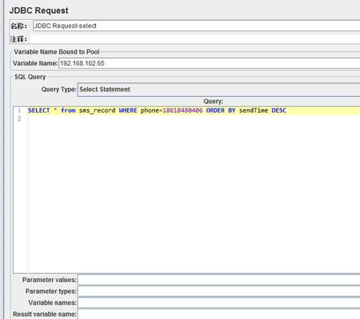360x319 pixels.
Task: Click the Parameter values input field
Action: (219, 280)
